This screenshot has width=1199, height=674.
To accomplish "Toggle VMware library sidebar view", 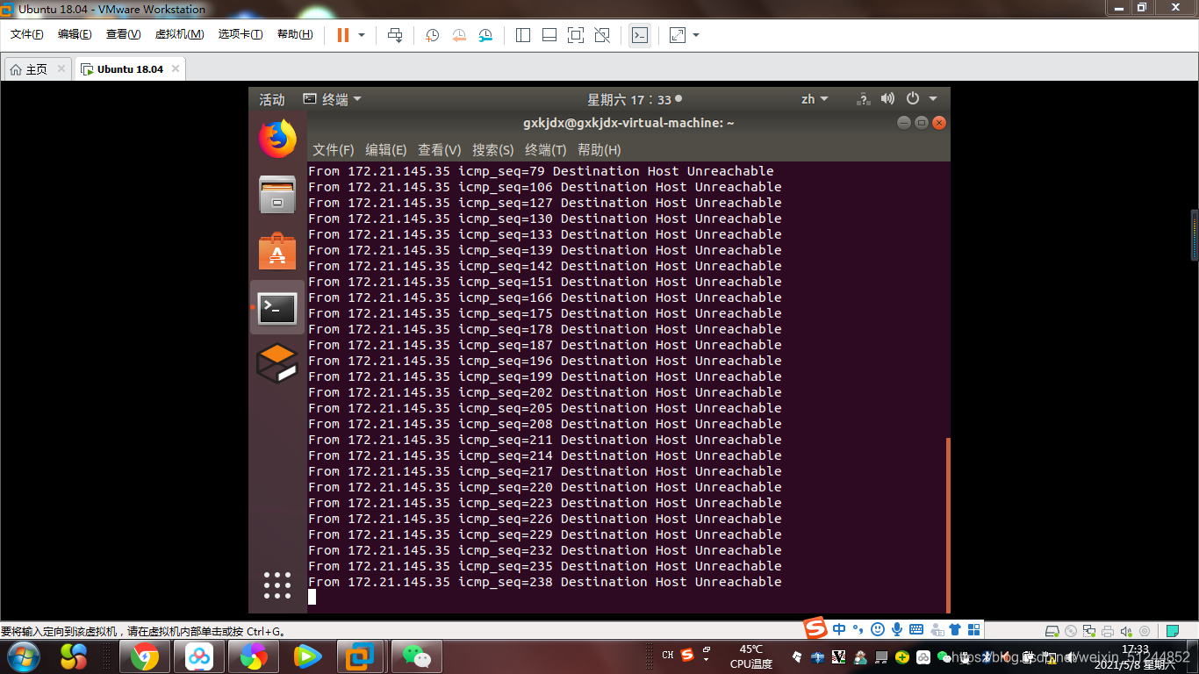I will (523, 35).
